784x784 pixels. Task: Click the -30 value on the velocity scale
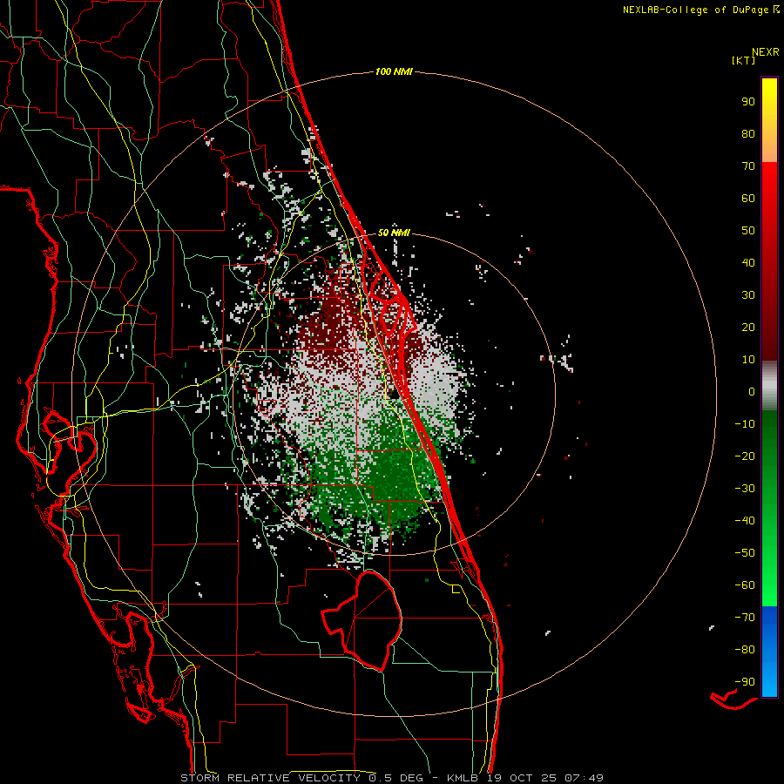tap(745, 489)
